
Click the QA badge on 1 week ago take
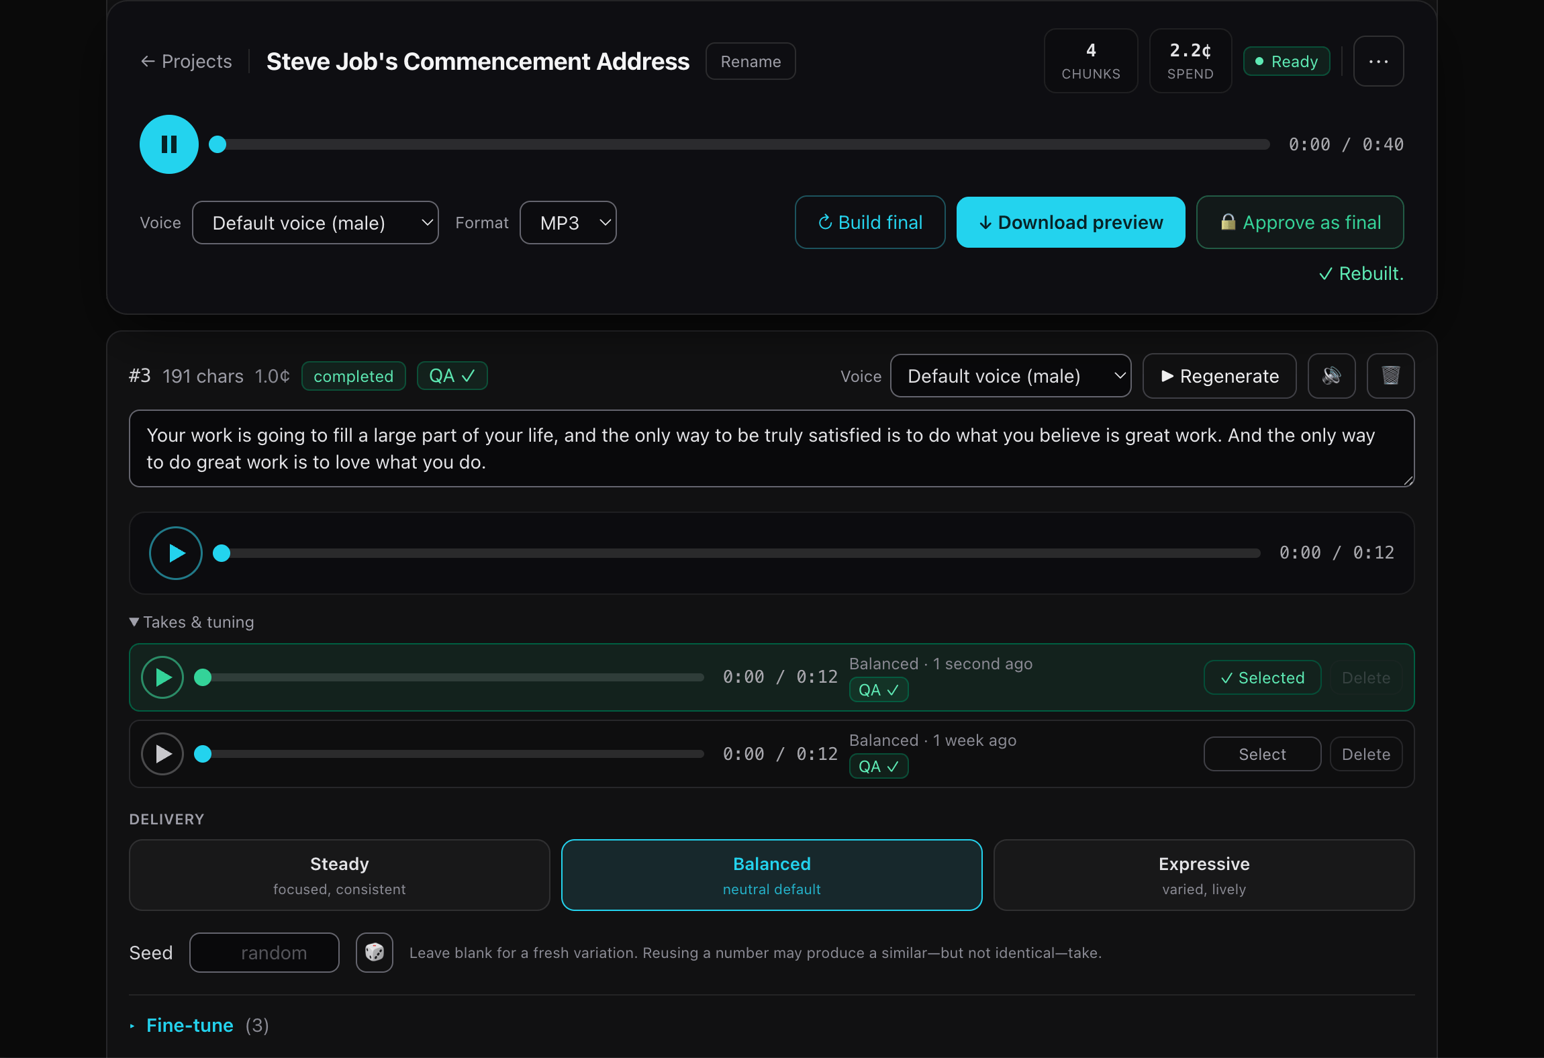coord(879,767)
